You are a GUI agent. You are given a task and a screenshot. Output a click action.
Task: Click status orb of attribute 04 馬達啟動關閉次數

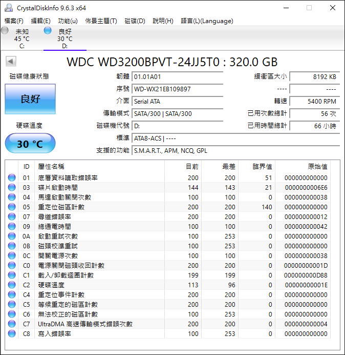pos(12,197)
